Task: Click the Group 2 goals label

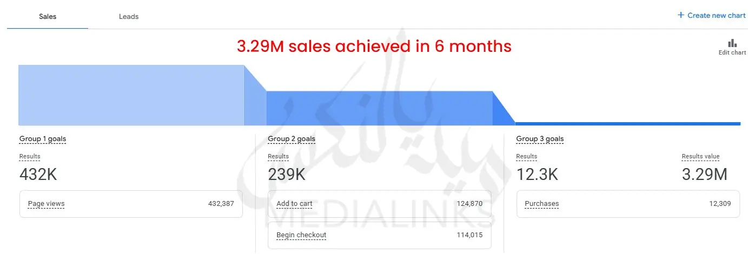Action: click(x=292, y=139)
